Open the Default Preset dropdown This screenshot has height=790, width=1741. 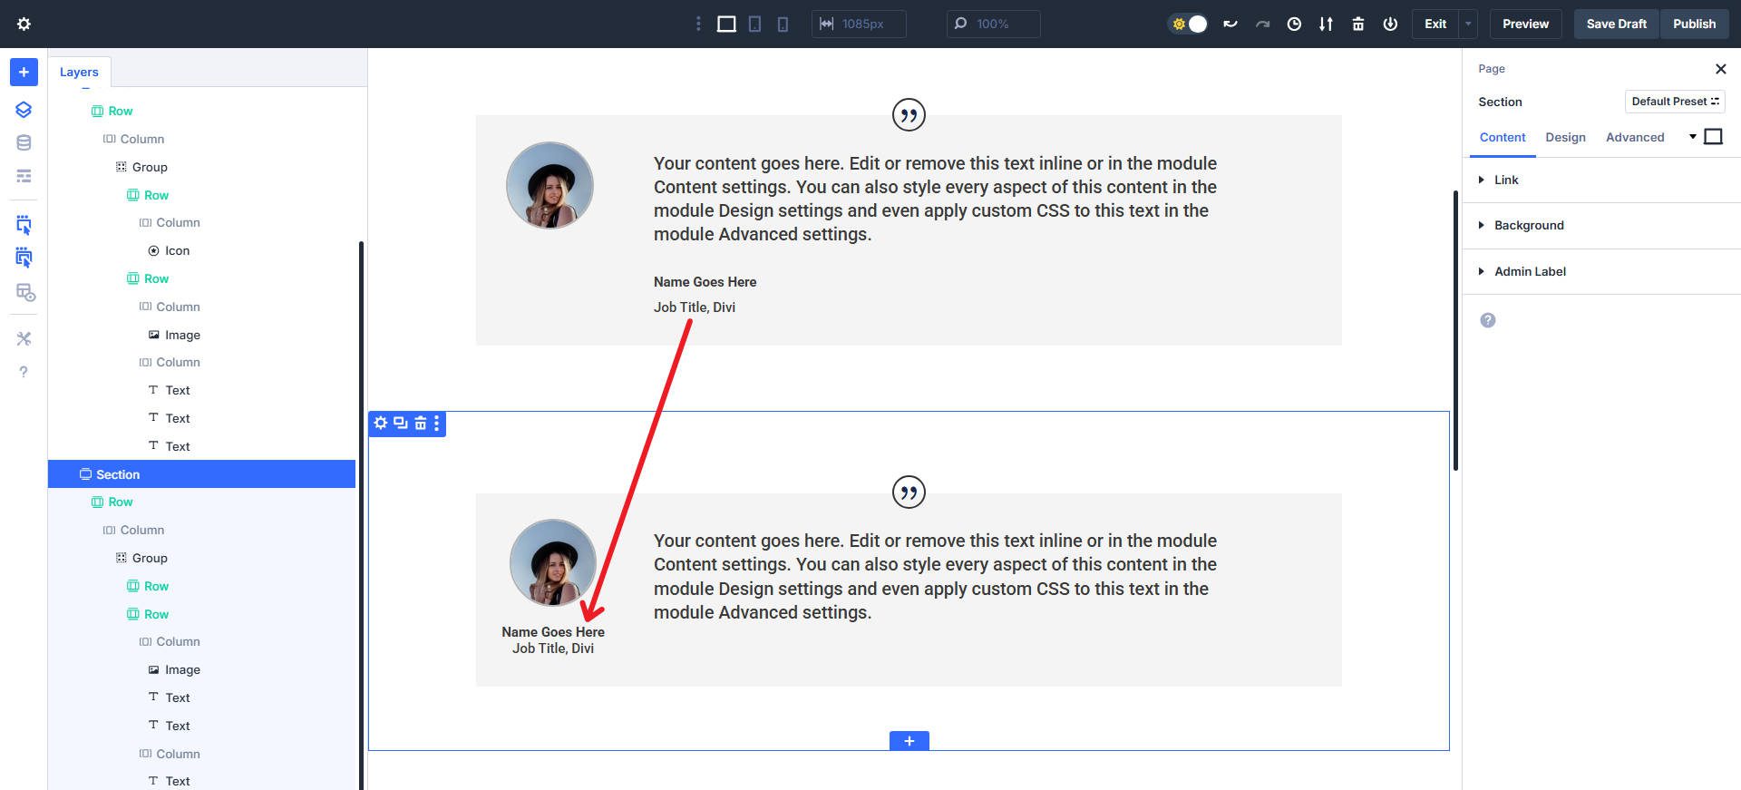click(x=1674, y=102)
